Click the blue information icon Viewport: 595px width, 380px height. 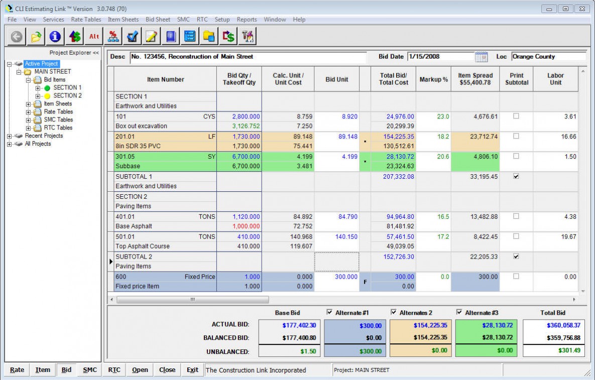click(x=55, y=37)
